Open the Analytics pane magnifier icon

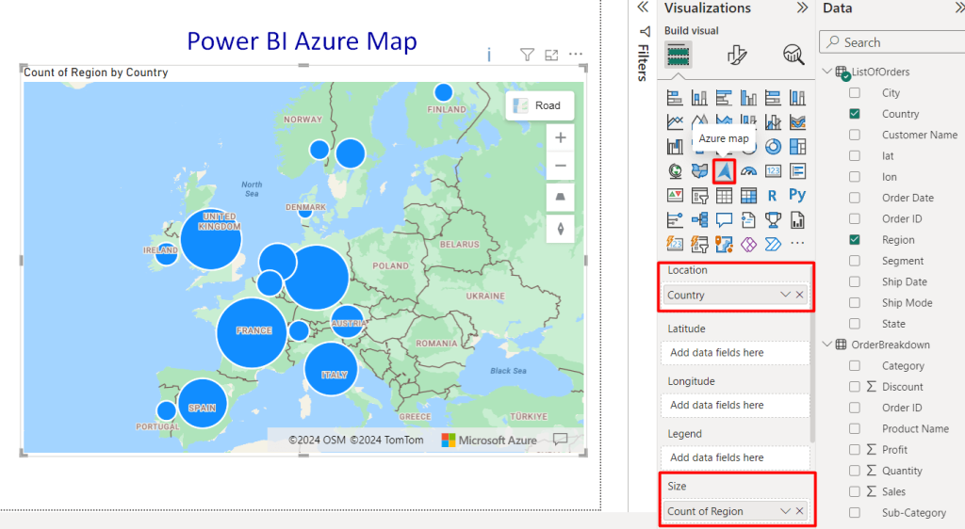pos(793,56)
